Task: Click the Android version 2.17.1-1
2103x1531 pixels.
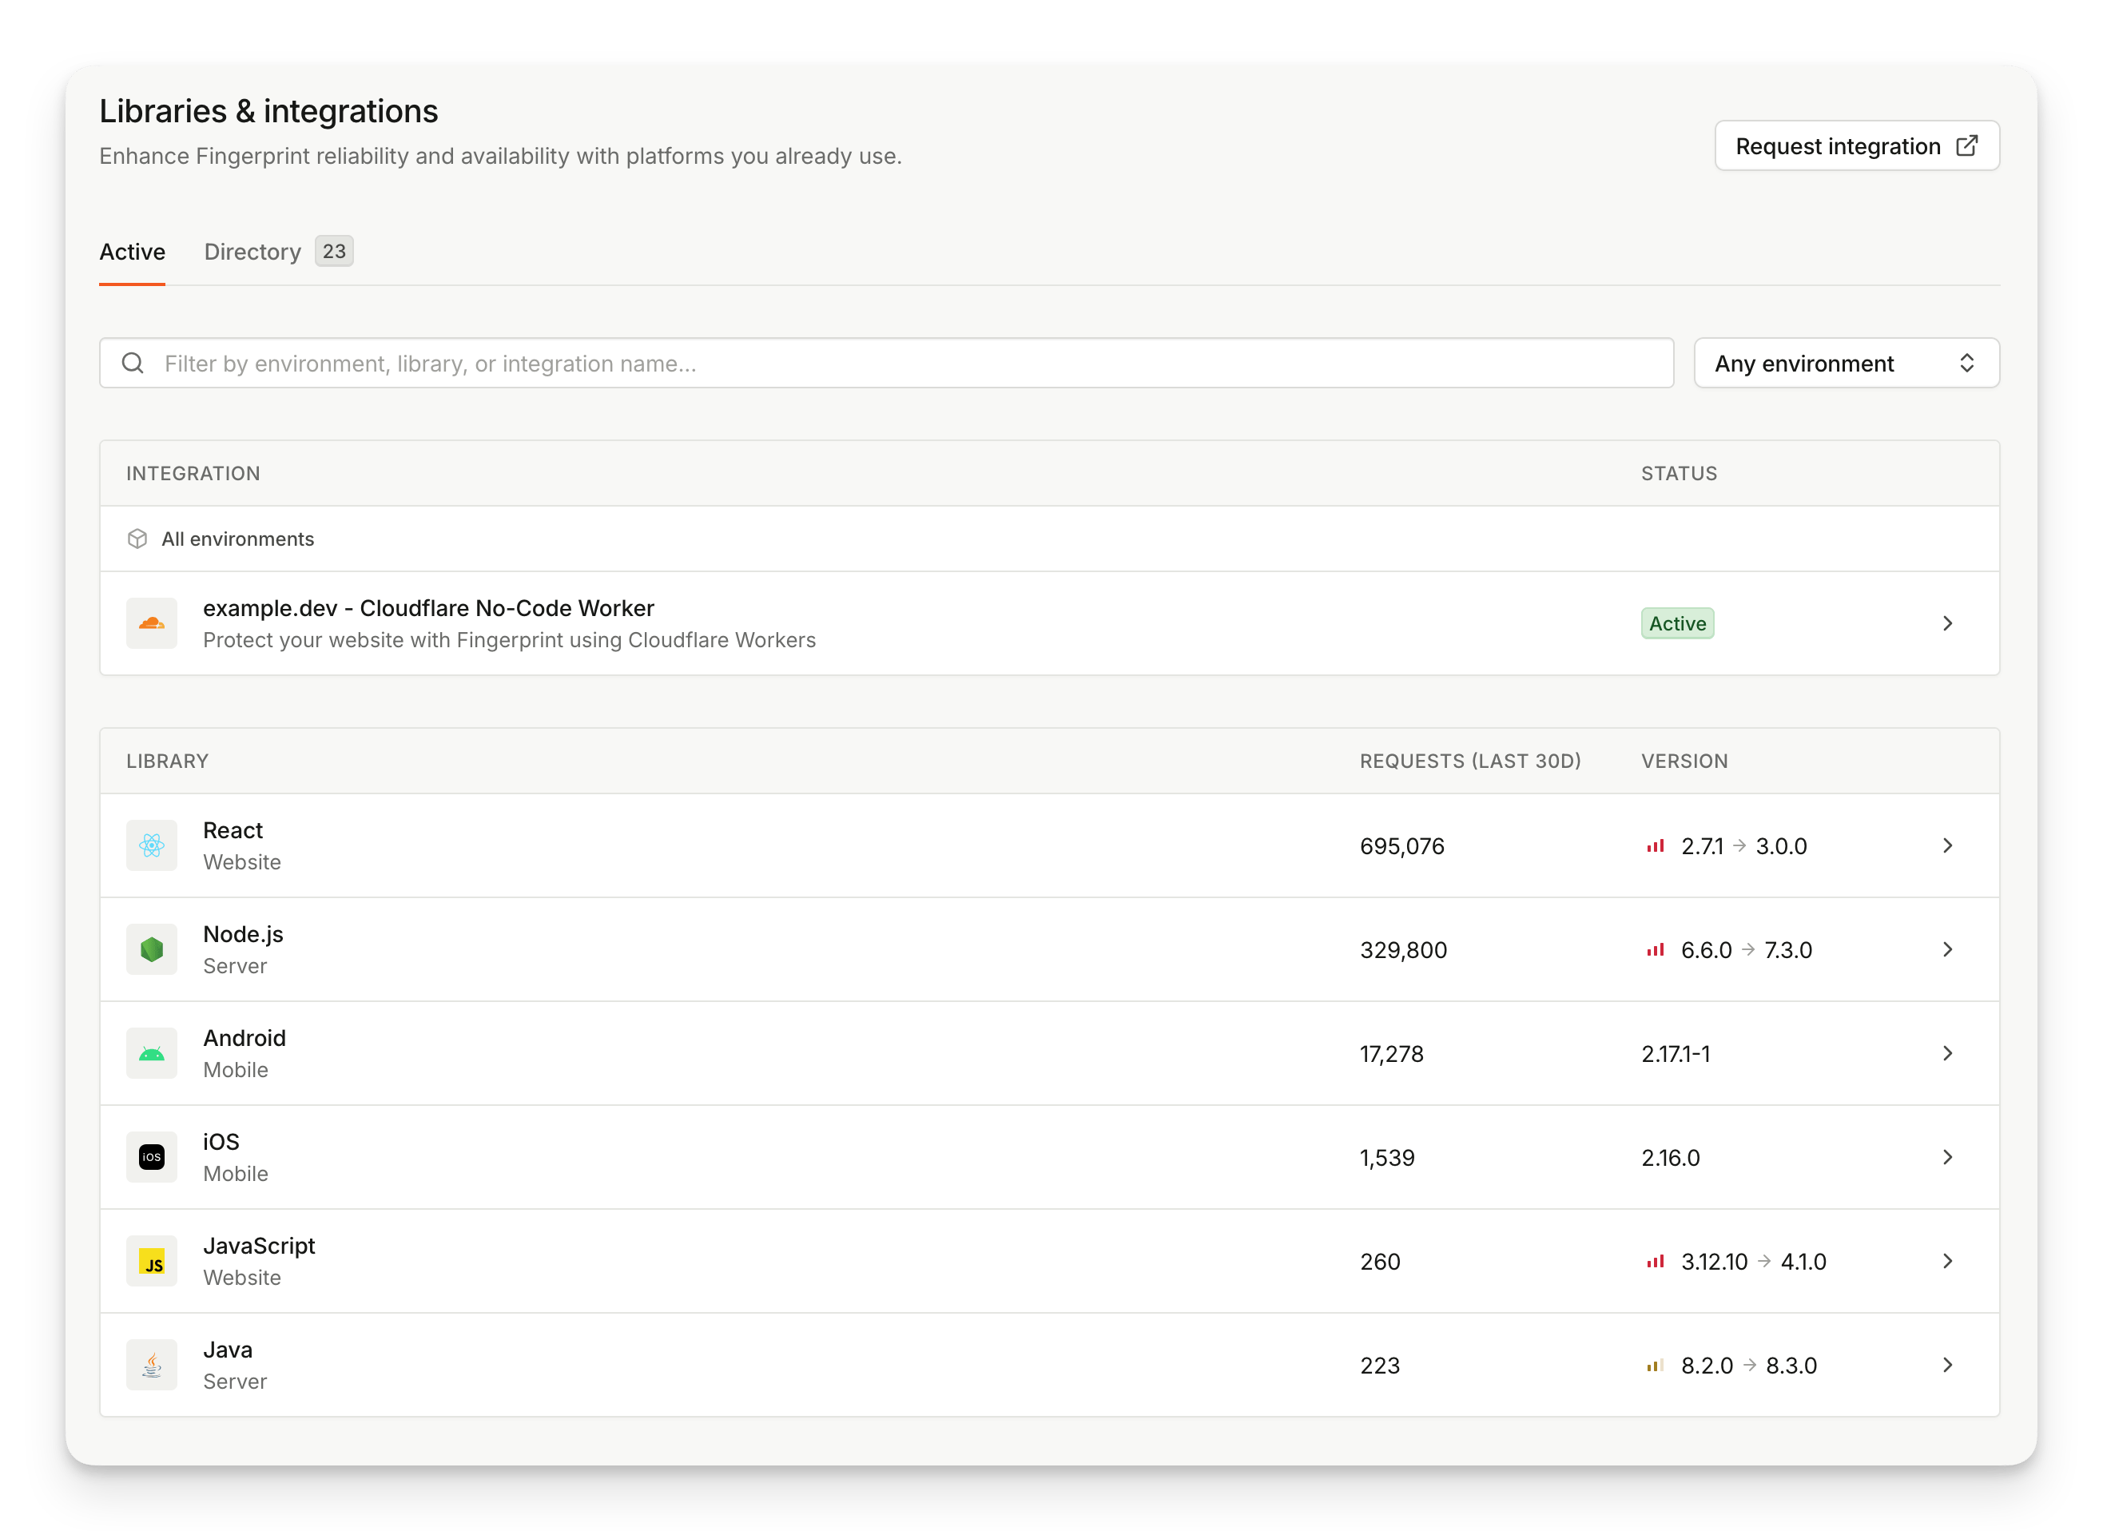Action: (x=1676, y=1054)
